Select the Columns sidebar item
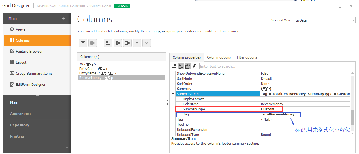This screenshot has height=154, width=359. tap(37, 40)
